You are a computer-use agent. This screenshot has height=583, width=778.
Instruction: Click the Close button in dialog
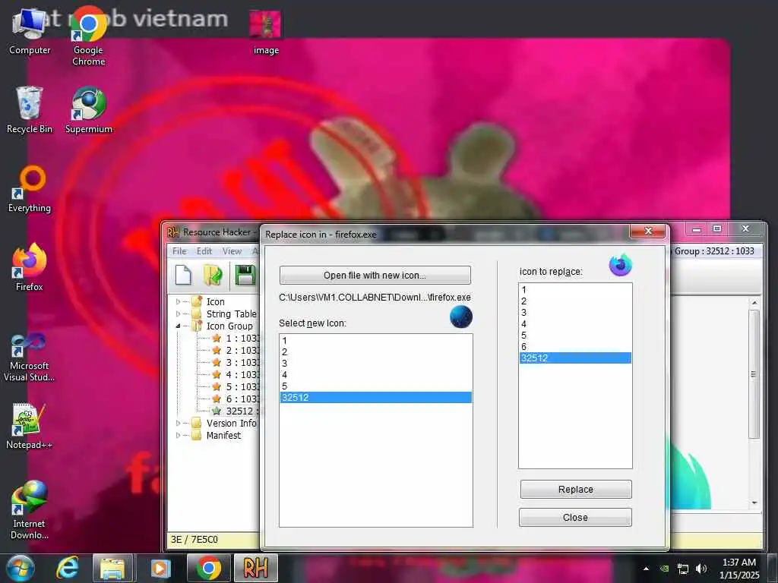[x=576, y=517]
